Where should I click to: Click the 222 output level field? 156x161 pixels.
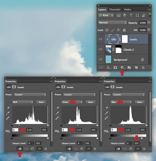point(136,143)
